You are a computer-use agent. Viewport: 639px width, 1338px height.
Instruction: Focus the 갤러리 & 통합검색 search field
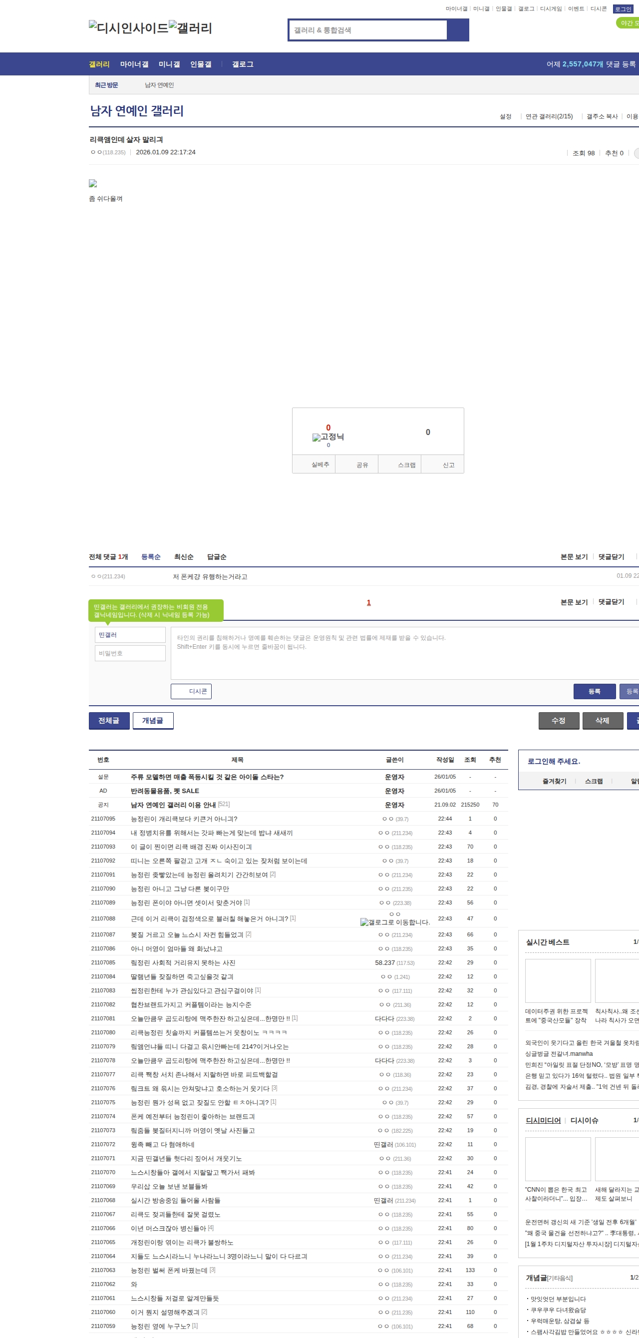point(368,30)
